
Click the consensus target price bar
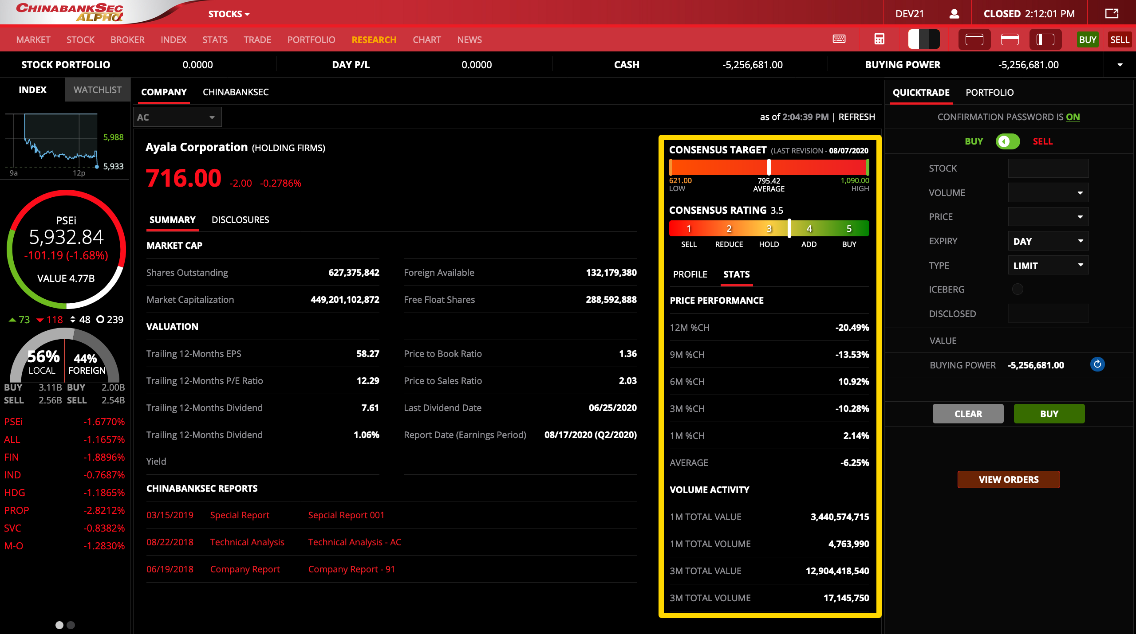pyautogui.click(x=769, y=167)
